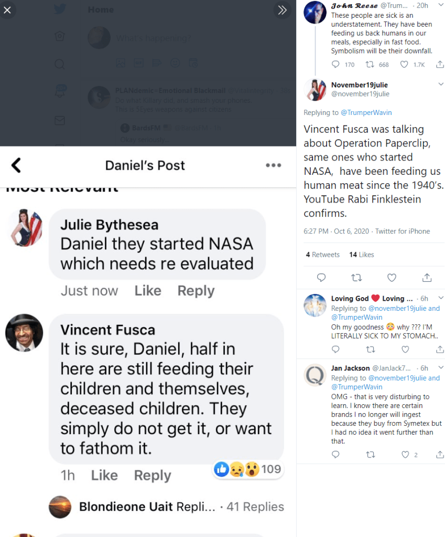
Task: Reply to John Reese's tweet
Action: [336, 65]
